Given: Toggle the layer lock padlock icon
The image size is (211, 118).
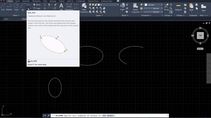Looking at the screenshot, I should (96, 5).
